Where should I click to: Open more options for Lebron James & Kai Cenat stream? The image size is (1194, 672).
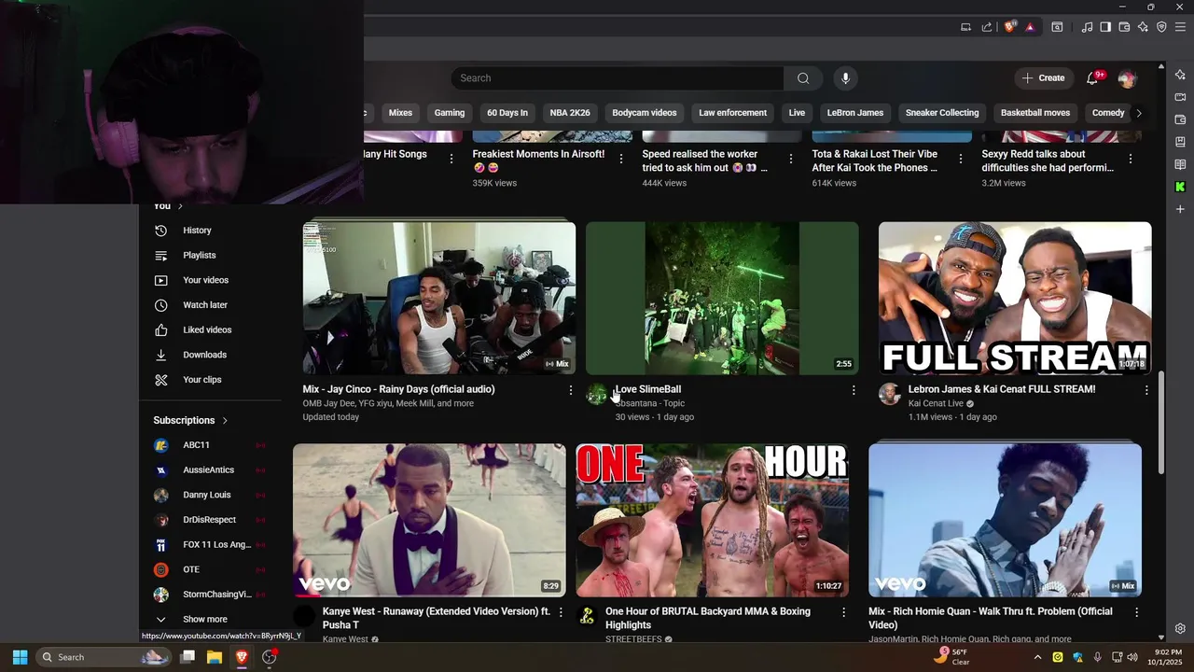1146,390
